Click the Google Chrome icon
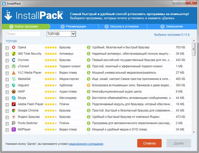Image resolution: width=199 pixels, height=153 pixels. tap(14, 110)
